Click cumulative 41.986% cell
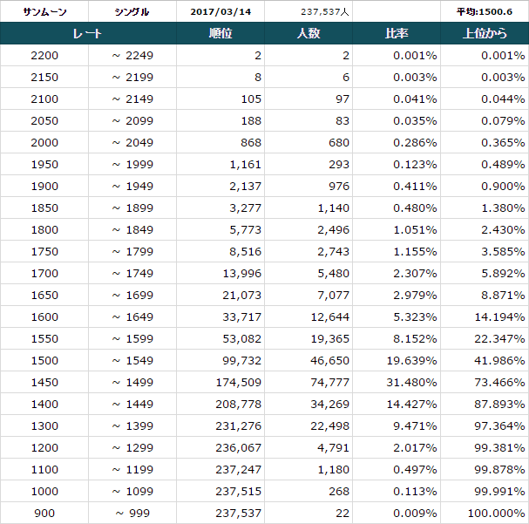The width and height of the screenshot is (529, 524). click(485, 360)
